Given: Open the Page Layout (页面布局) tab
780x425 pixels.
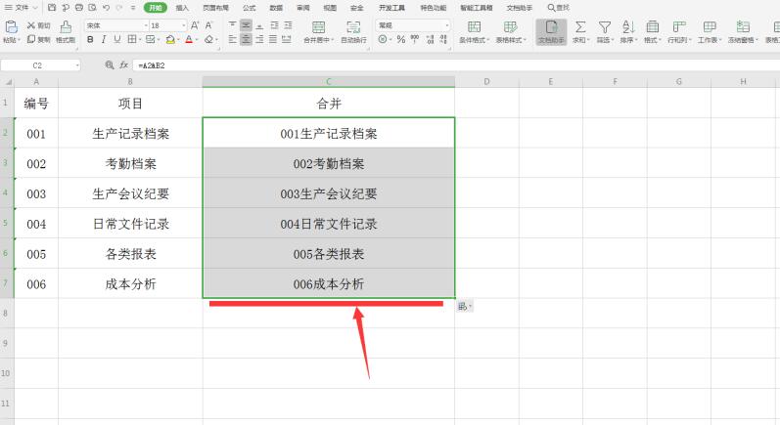Looking at the screenshot, I should (215, 8).
